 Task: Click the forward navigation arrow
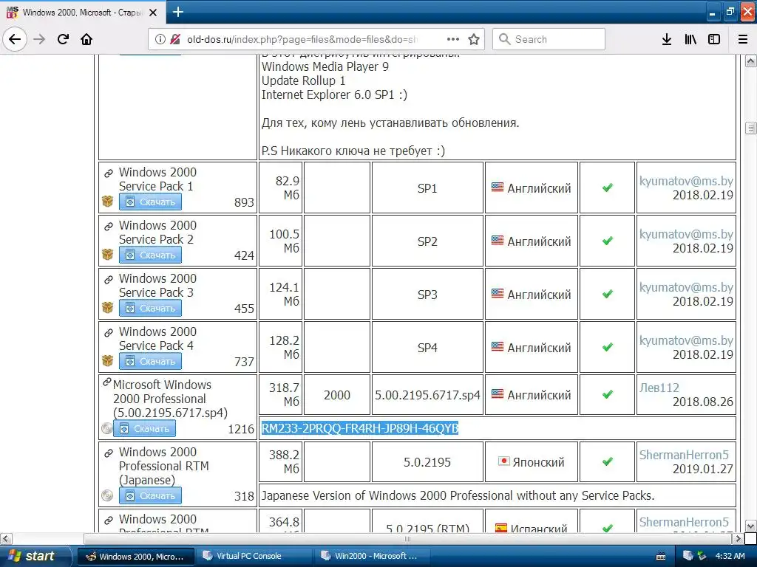point(39,39)
